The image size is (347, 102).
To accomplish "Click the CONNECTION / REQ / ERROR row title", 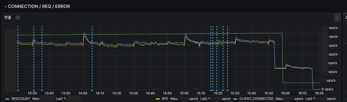I will tap(39, 6).
